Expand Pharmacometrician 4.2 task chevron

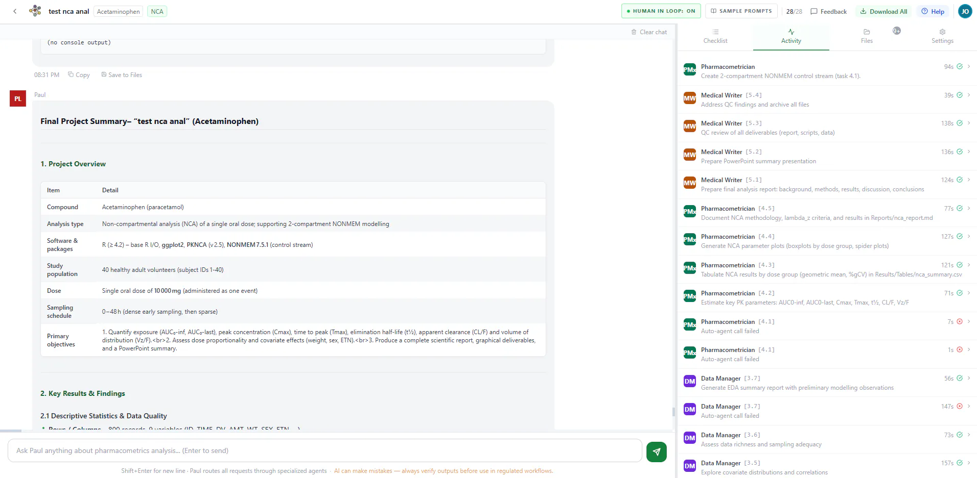968,293
